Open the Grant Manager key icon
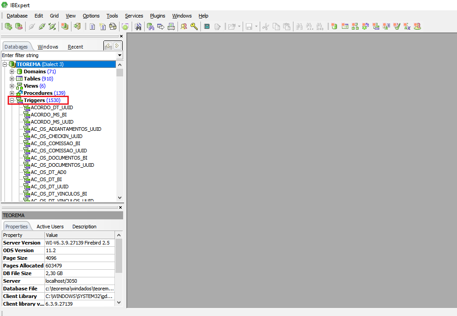457x316 pixels. 194,27
